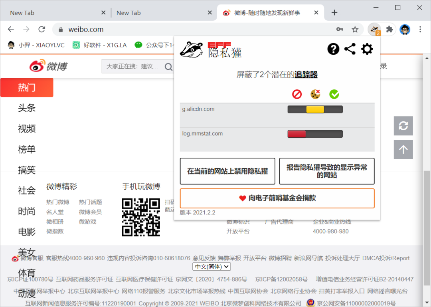
Task: Open Privacy Badger settings gear
Action: 367,49
